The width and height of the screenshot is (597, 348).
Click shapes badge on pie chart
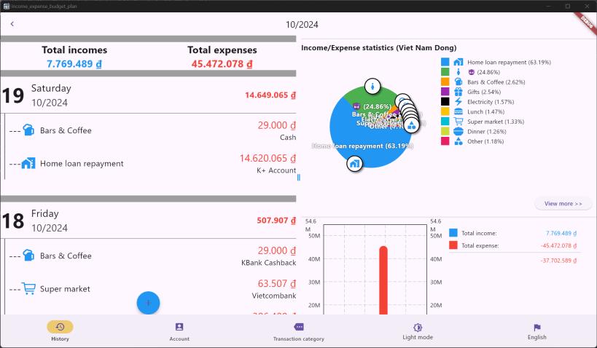point(411,125)
